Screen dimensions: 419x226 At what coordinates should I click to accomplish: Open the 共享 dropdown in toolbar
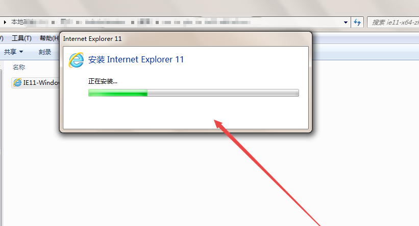[x=13, y=52]
